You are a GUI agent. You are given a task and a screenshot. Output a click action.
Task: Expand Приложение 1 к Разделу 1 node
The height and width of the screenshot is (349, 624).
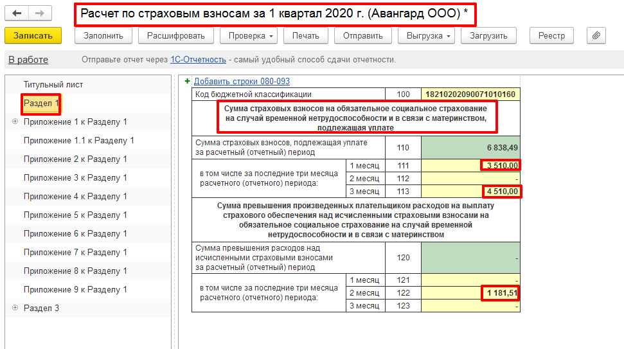pyautogui.click(x=14, y=122)
